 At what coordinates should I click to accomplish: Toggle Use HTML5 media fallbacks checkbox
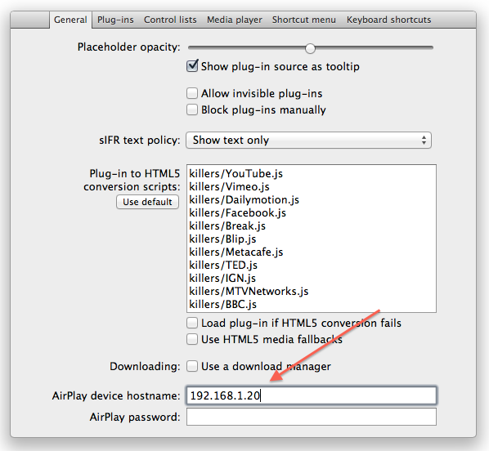(192, 339)
